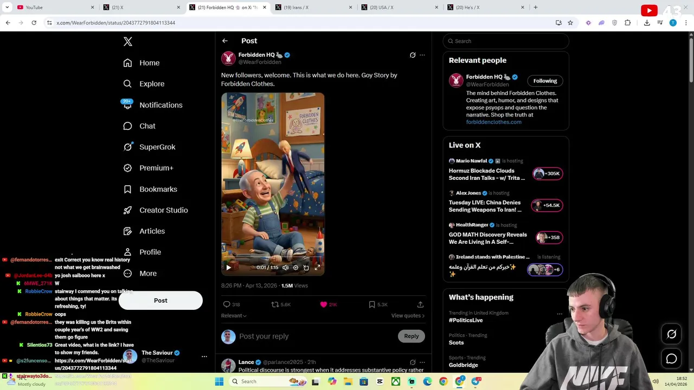Bookmark this page with star icon
694x390 pixels.
(570, 23)
